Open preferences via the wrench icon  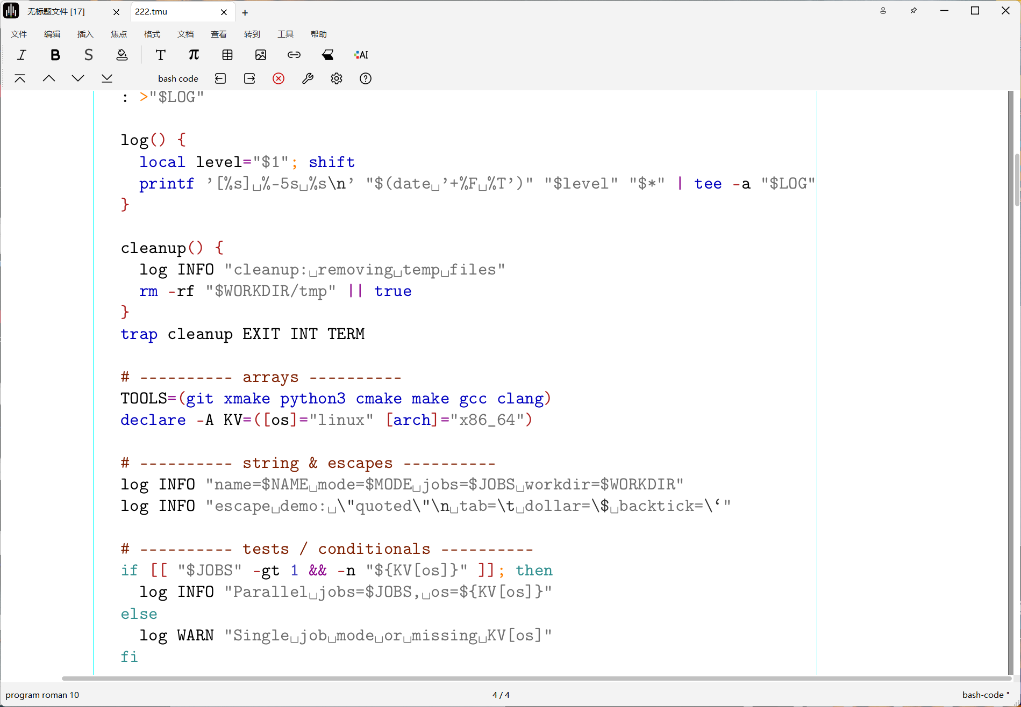pyautogui.click(x=308, y=78)
